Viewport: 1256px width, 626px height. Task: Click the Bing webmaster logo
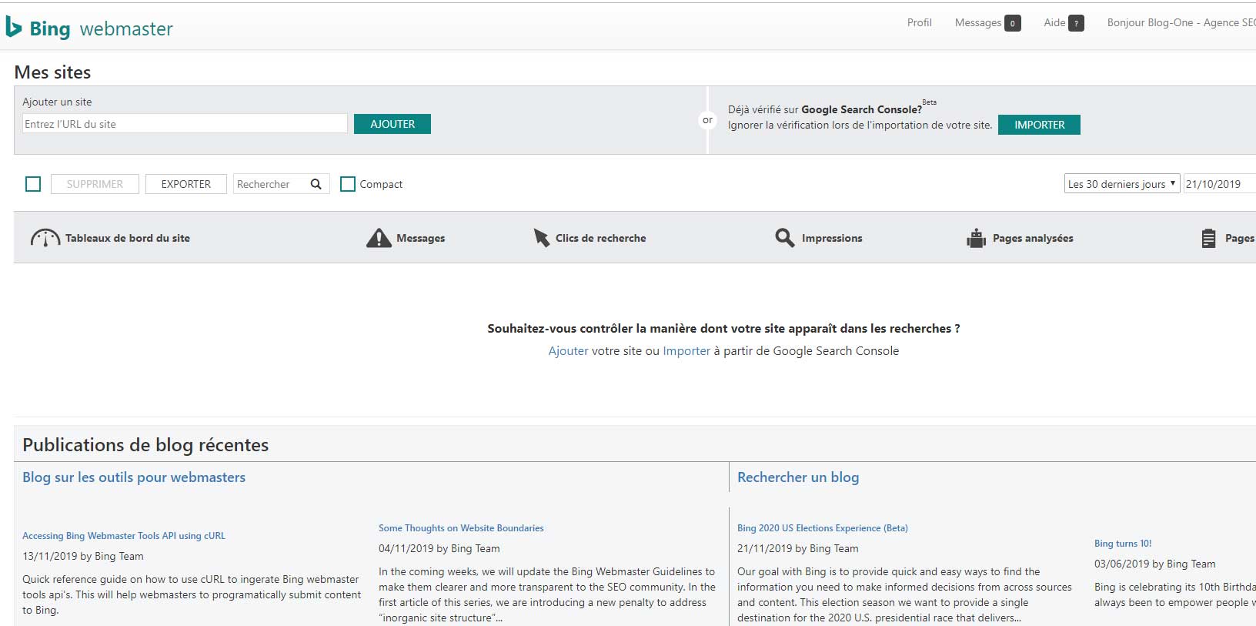pos(89,28)
